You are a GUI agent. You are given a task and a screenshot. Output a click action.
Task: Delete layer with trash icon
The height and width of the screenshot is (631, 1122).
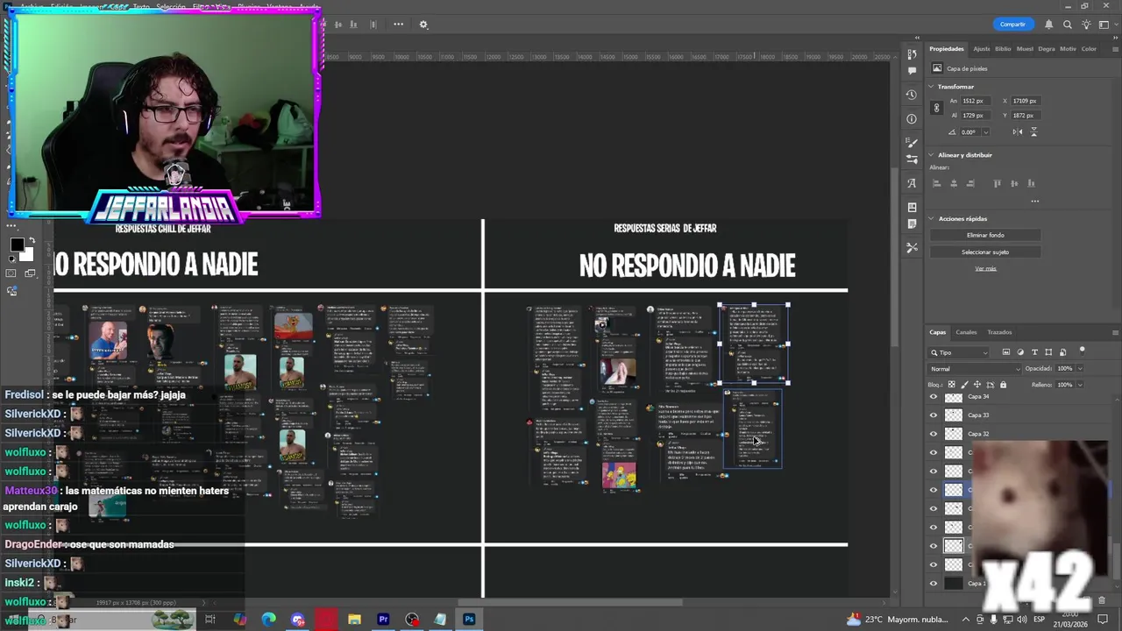pos(1102,600)
